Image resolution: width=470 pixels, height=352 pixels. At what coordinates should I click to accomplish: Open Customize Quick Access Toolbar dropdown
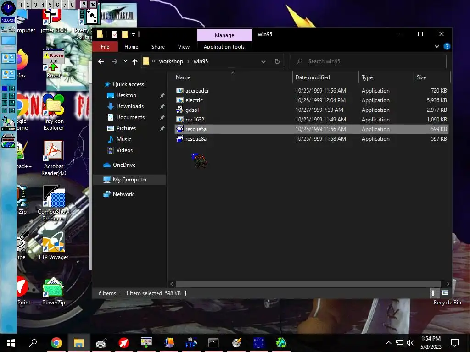click(133, 35)
